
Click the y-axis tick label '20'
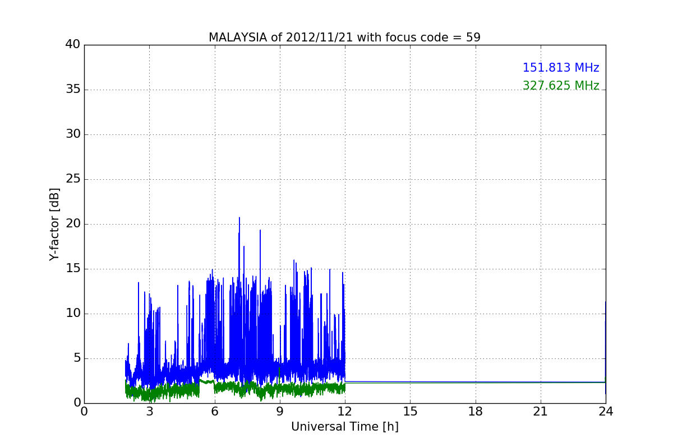73,224
